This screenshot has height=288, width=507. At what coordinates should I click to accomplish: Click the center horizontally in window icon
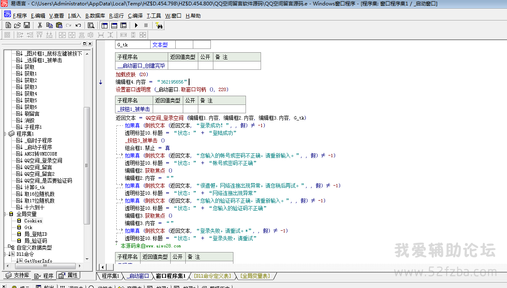62,35
